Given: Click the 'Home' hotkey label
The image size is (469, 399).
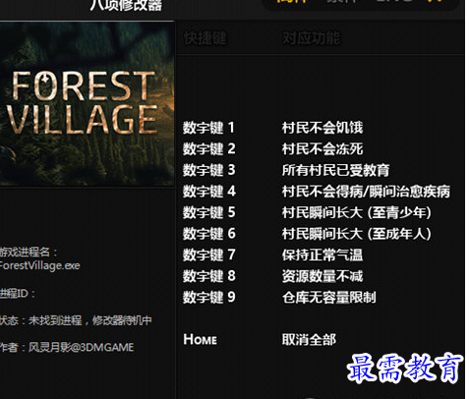Looking at the screenshot, I should (200, 339).
